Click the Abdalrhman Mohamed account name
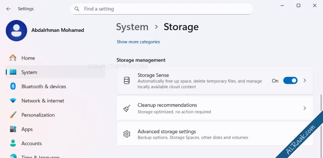 [x=58, y=30]
